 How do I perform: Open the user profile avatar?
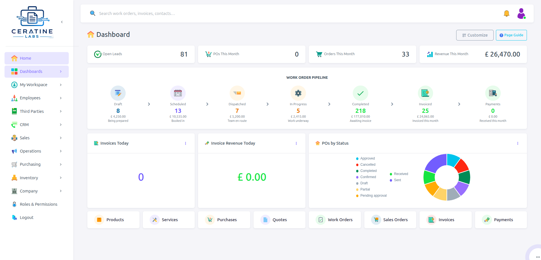(521, 14)
